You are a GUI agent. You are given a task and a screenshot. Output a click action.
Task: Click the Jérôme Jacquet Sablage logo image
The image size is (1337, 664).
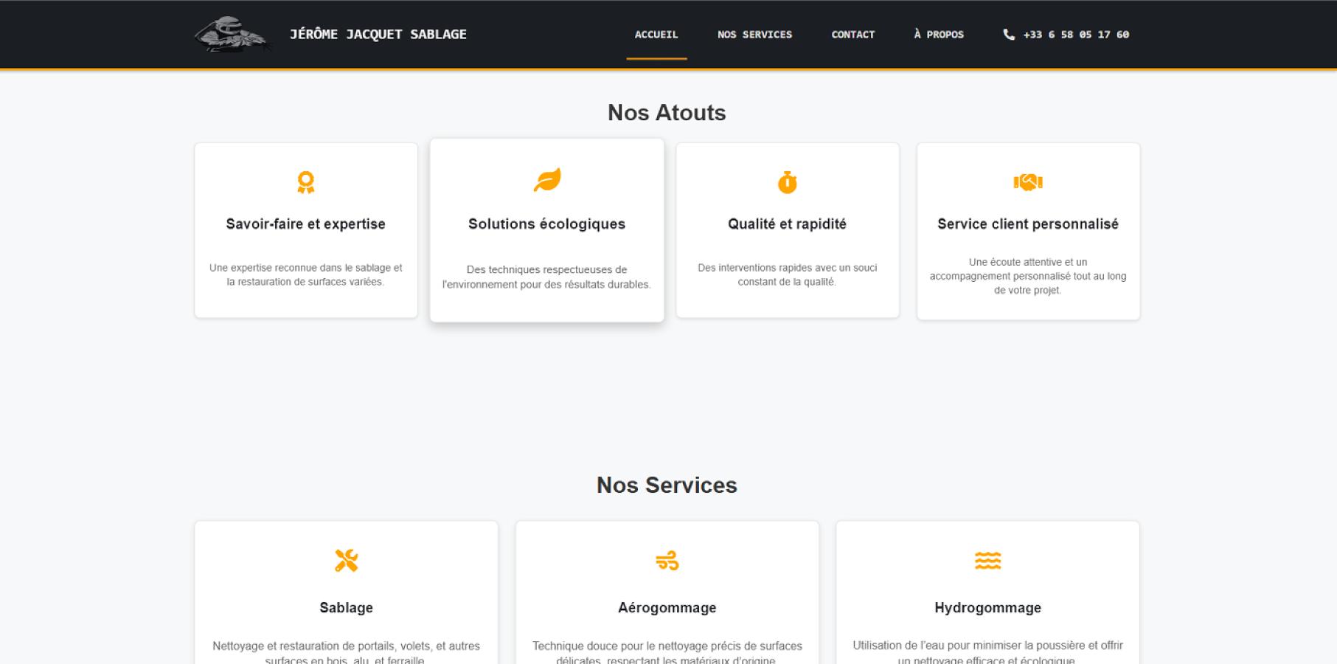(233, 33)
